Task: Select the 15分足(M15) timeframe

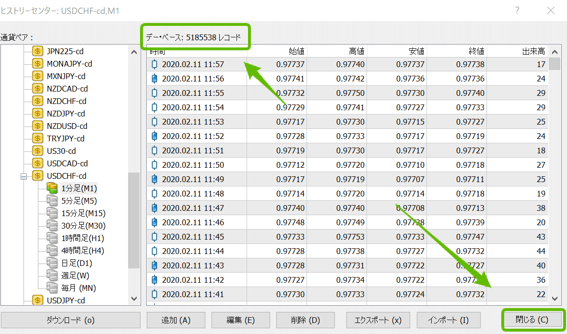Action: 83,213
